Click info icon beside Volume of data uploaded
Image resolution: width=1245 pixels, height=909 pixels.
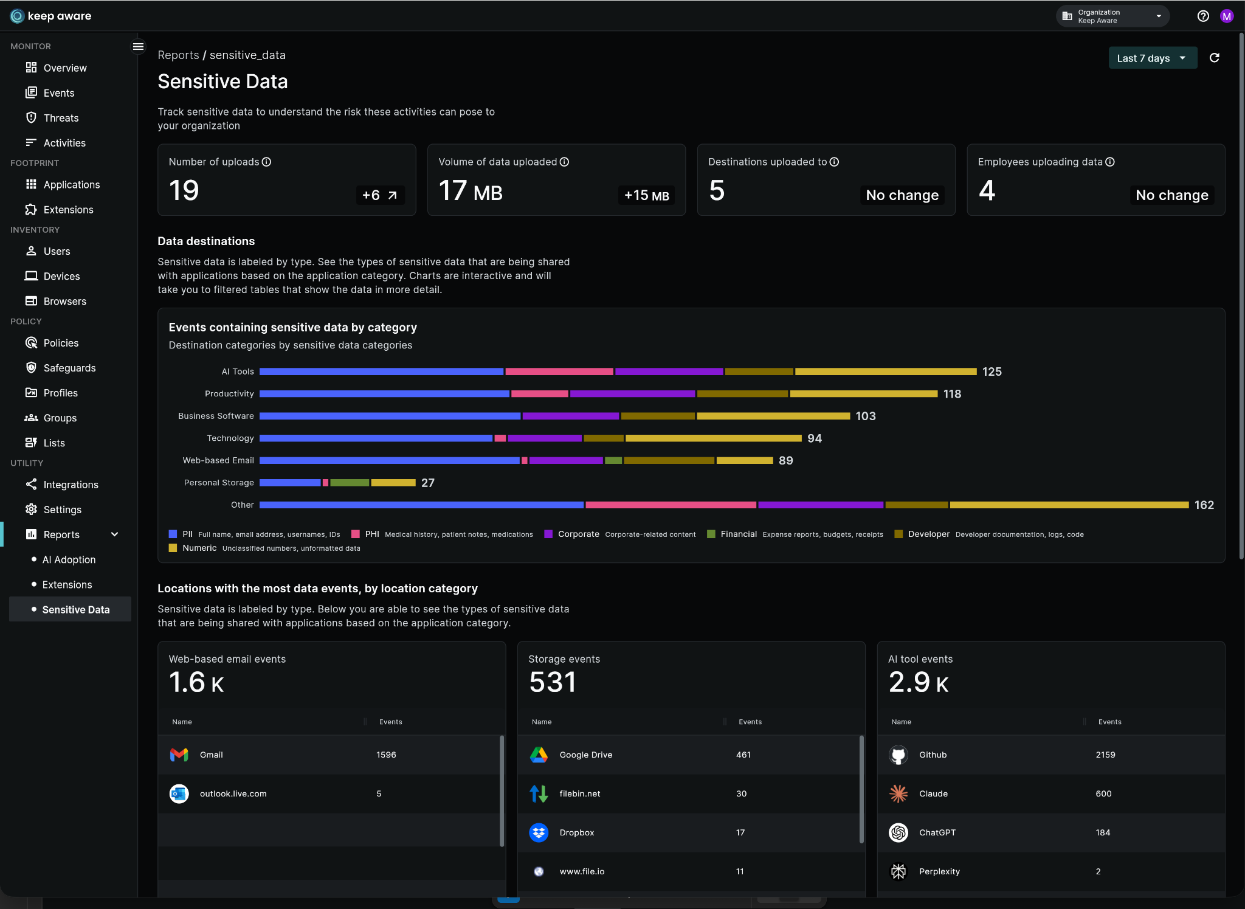(x=564, y=162)
